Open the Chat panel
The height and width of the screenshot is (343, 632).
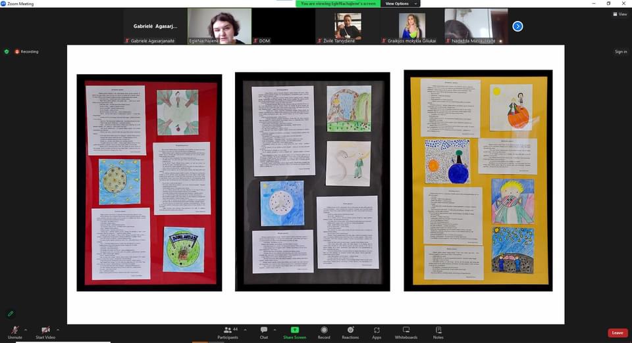[264, 332]
